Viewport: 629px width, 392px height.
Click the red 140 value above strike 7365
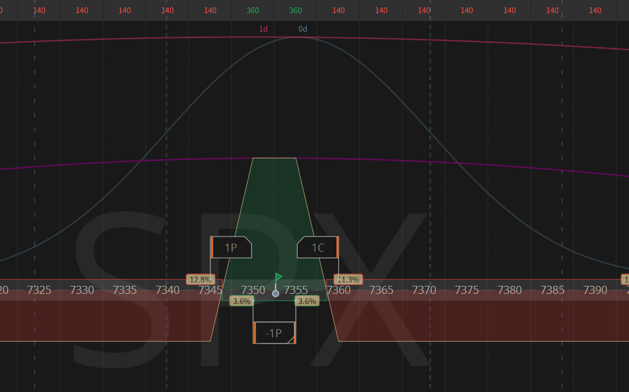[x=381, y=10]
